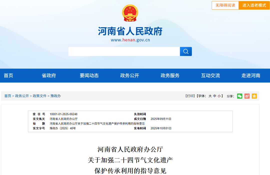Viewport: 270px width, 175px height.
Task: Set font size to 小
Action: pos(219,96)
